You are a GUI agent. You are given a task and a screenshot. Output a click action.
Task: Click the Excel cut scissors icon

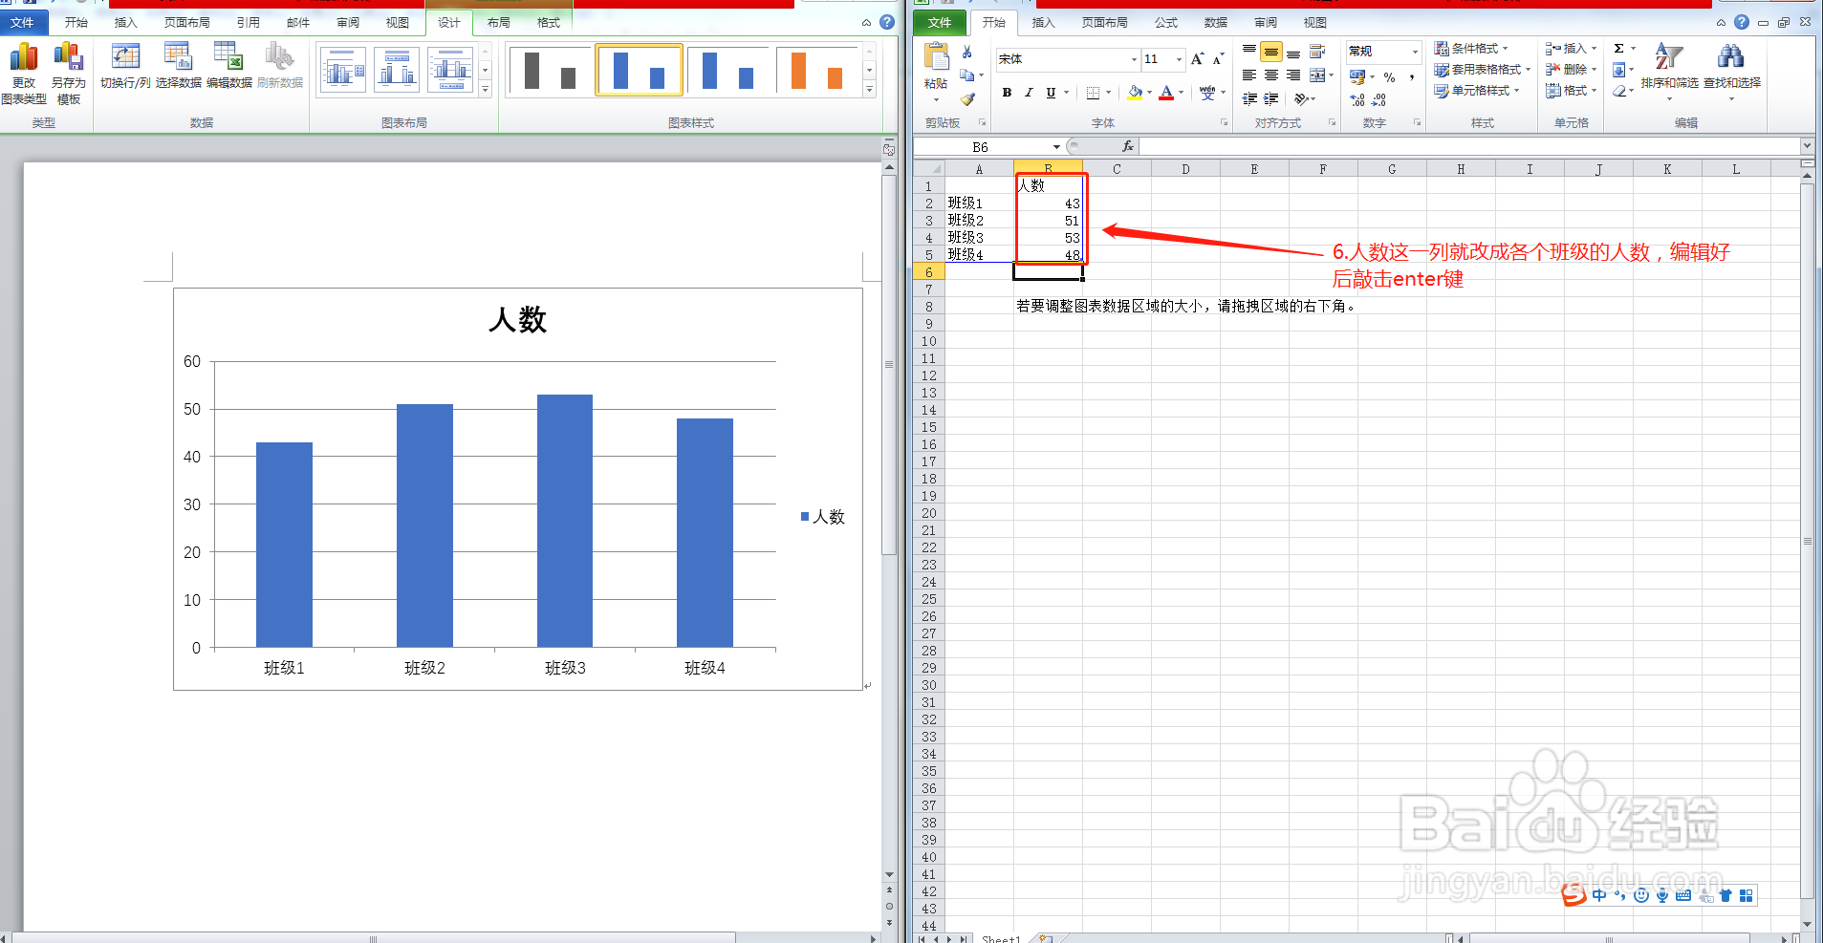point(967,52)
